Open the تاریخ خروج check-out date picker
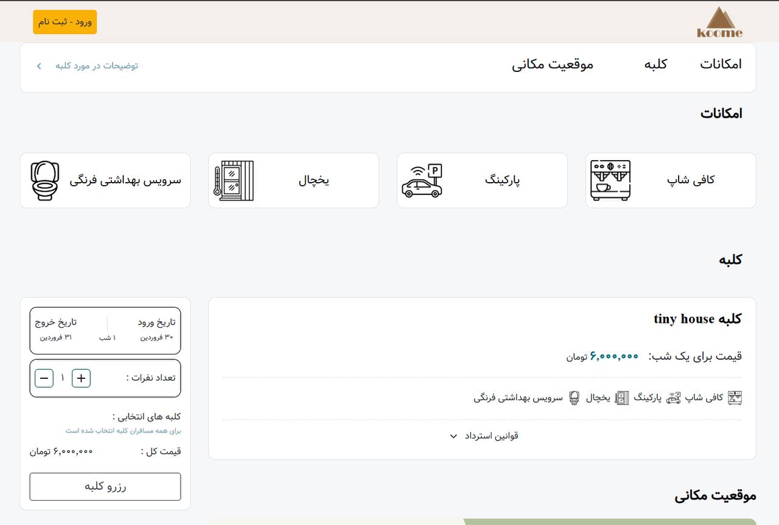The image size is (779, 525). pos(56,329)
